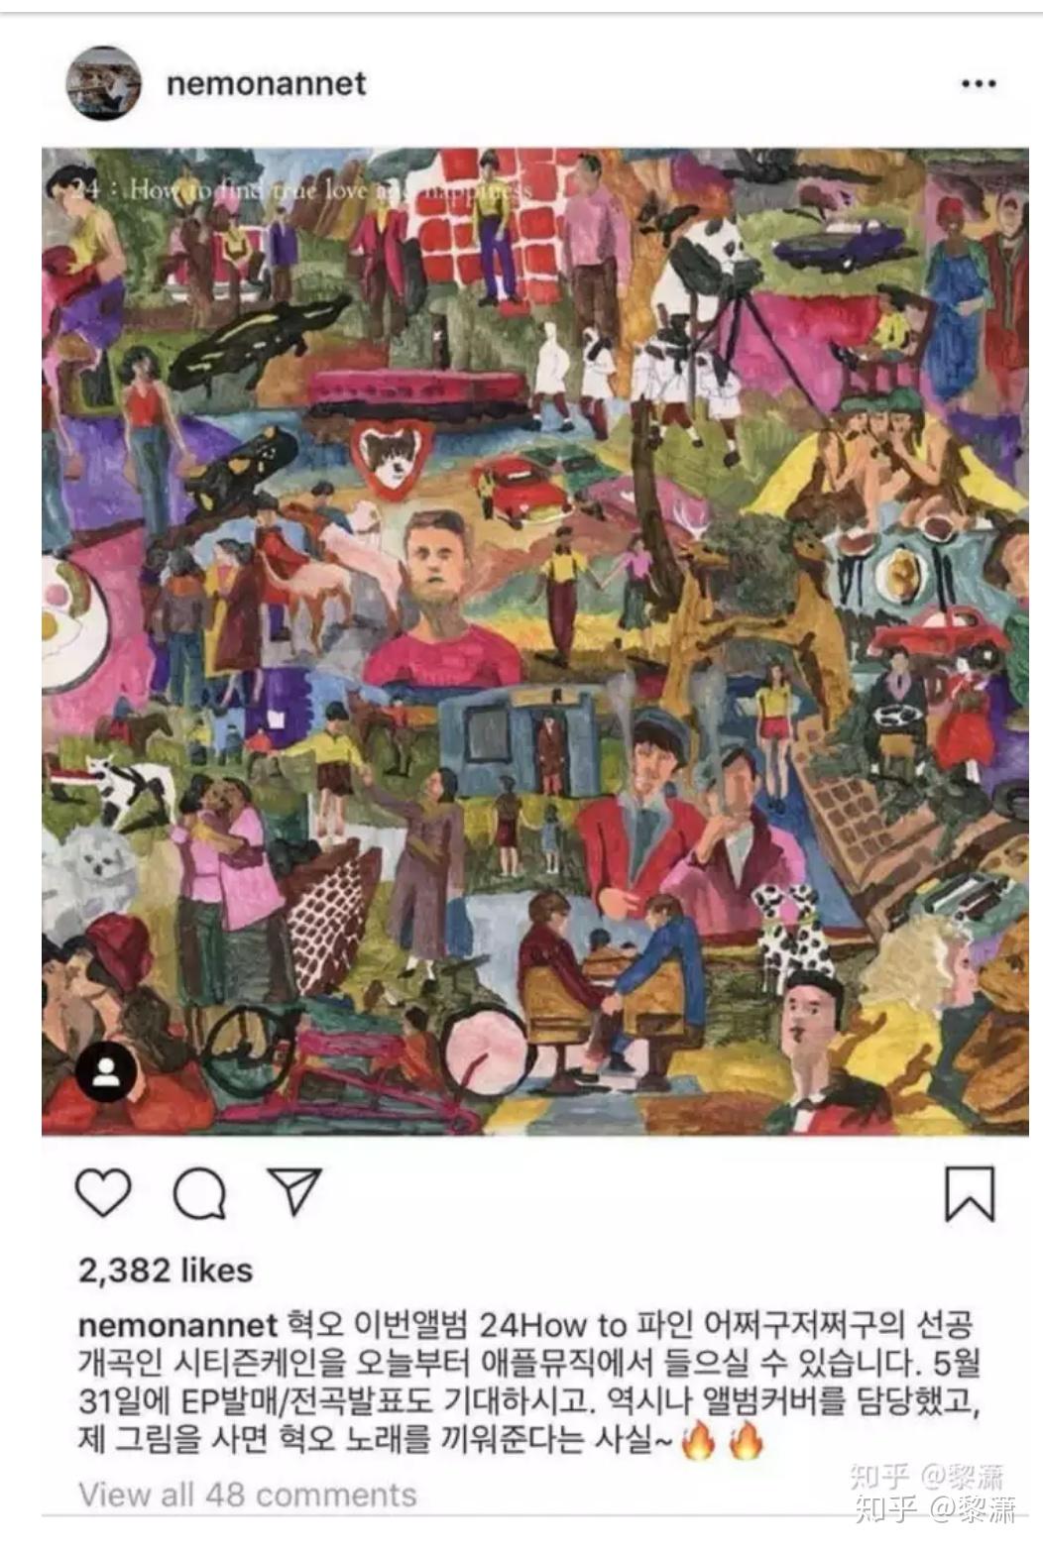The height and width of the screenshot is (1552, 1043).
Task: Save the post with the bookmark icon
Action: [x=969, y=1193]
